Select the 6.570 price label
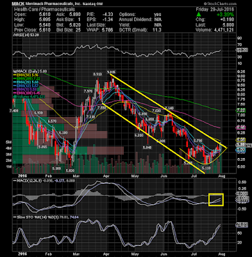Screen dimensions: 252x257 pos(52,121)
